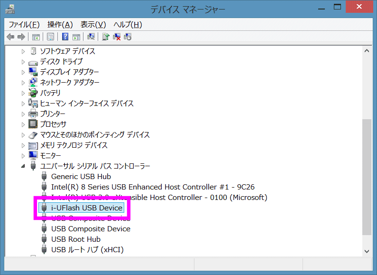
Task: Open Help via the blue question mark icon
Action: pos(65,37)
